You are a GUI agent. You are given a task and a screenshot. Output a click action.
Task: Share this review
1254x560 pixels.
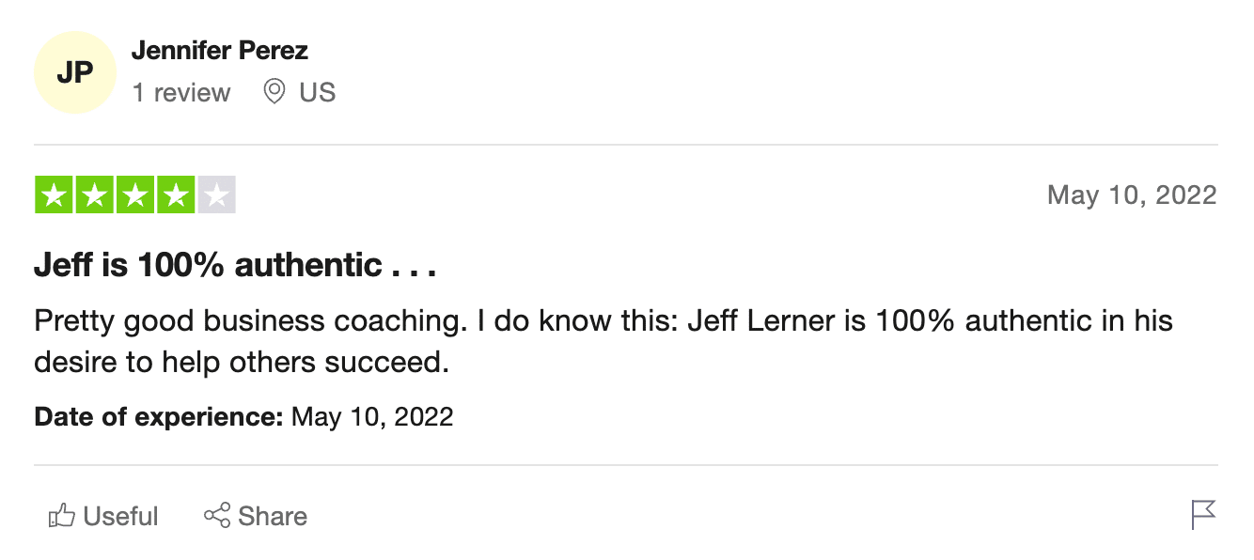pos(256,515)
